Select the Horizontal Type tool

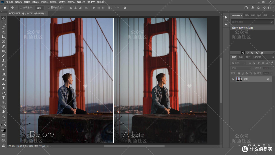point(3,98)
